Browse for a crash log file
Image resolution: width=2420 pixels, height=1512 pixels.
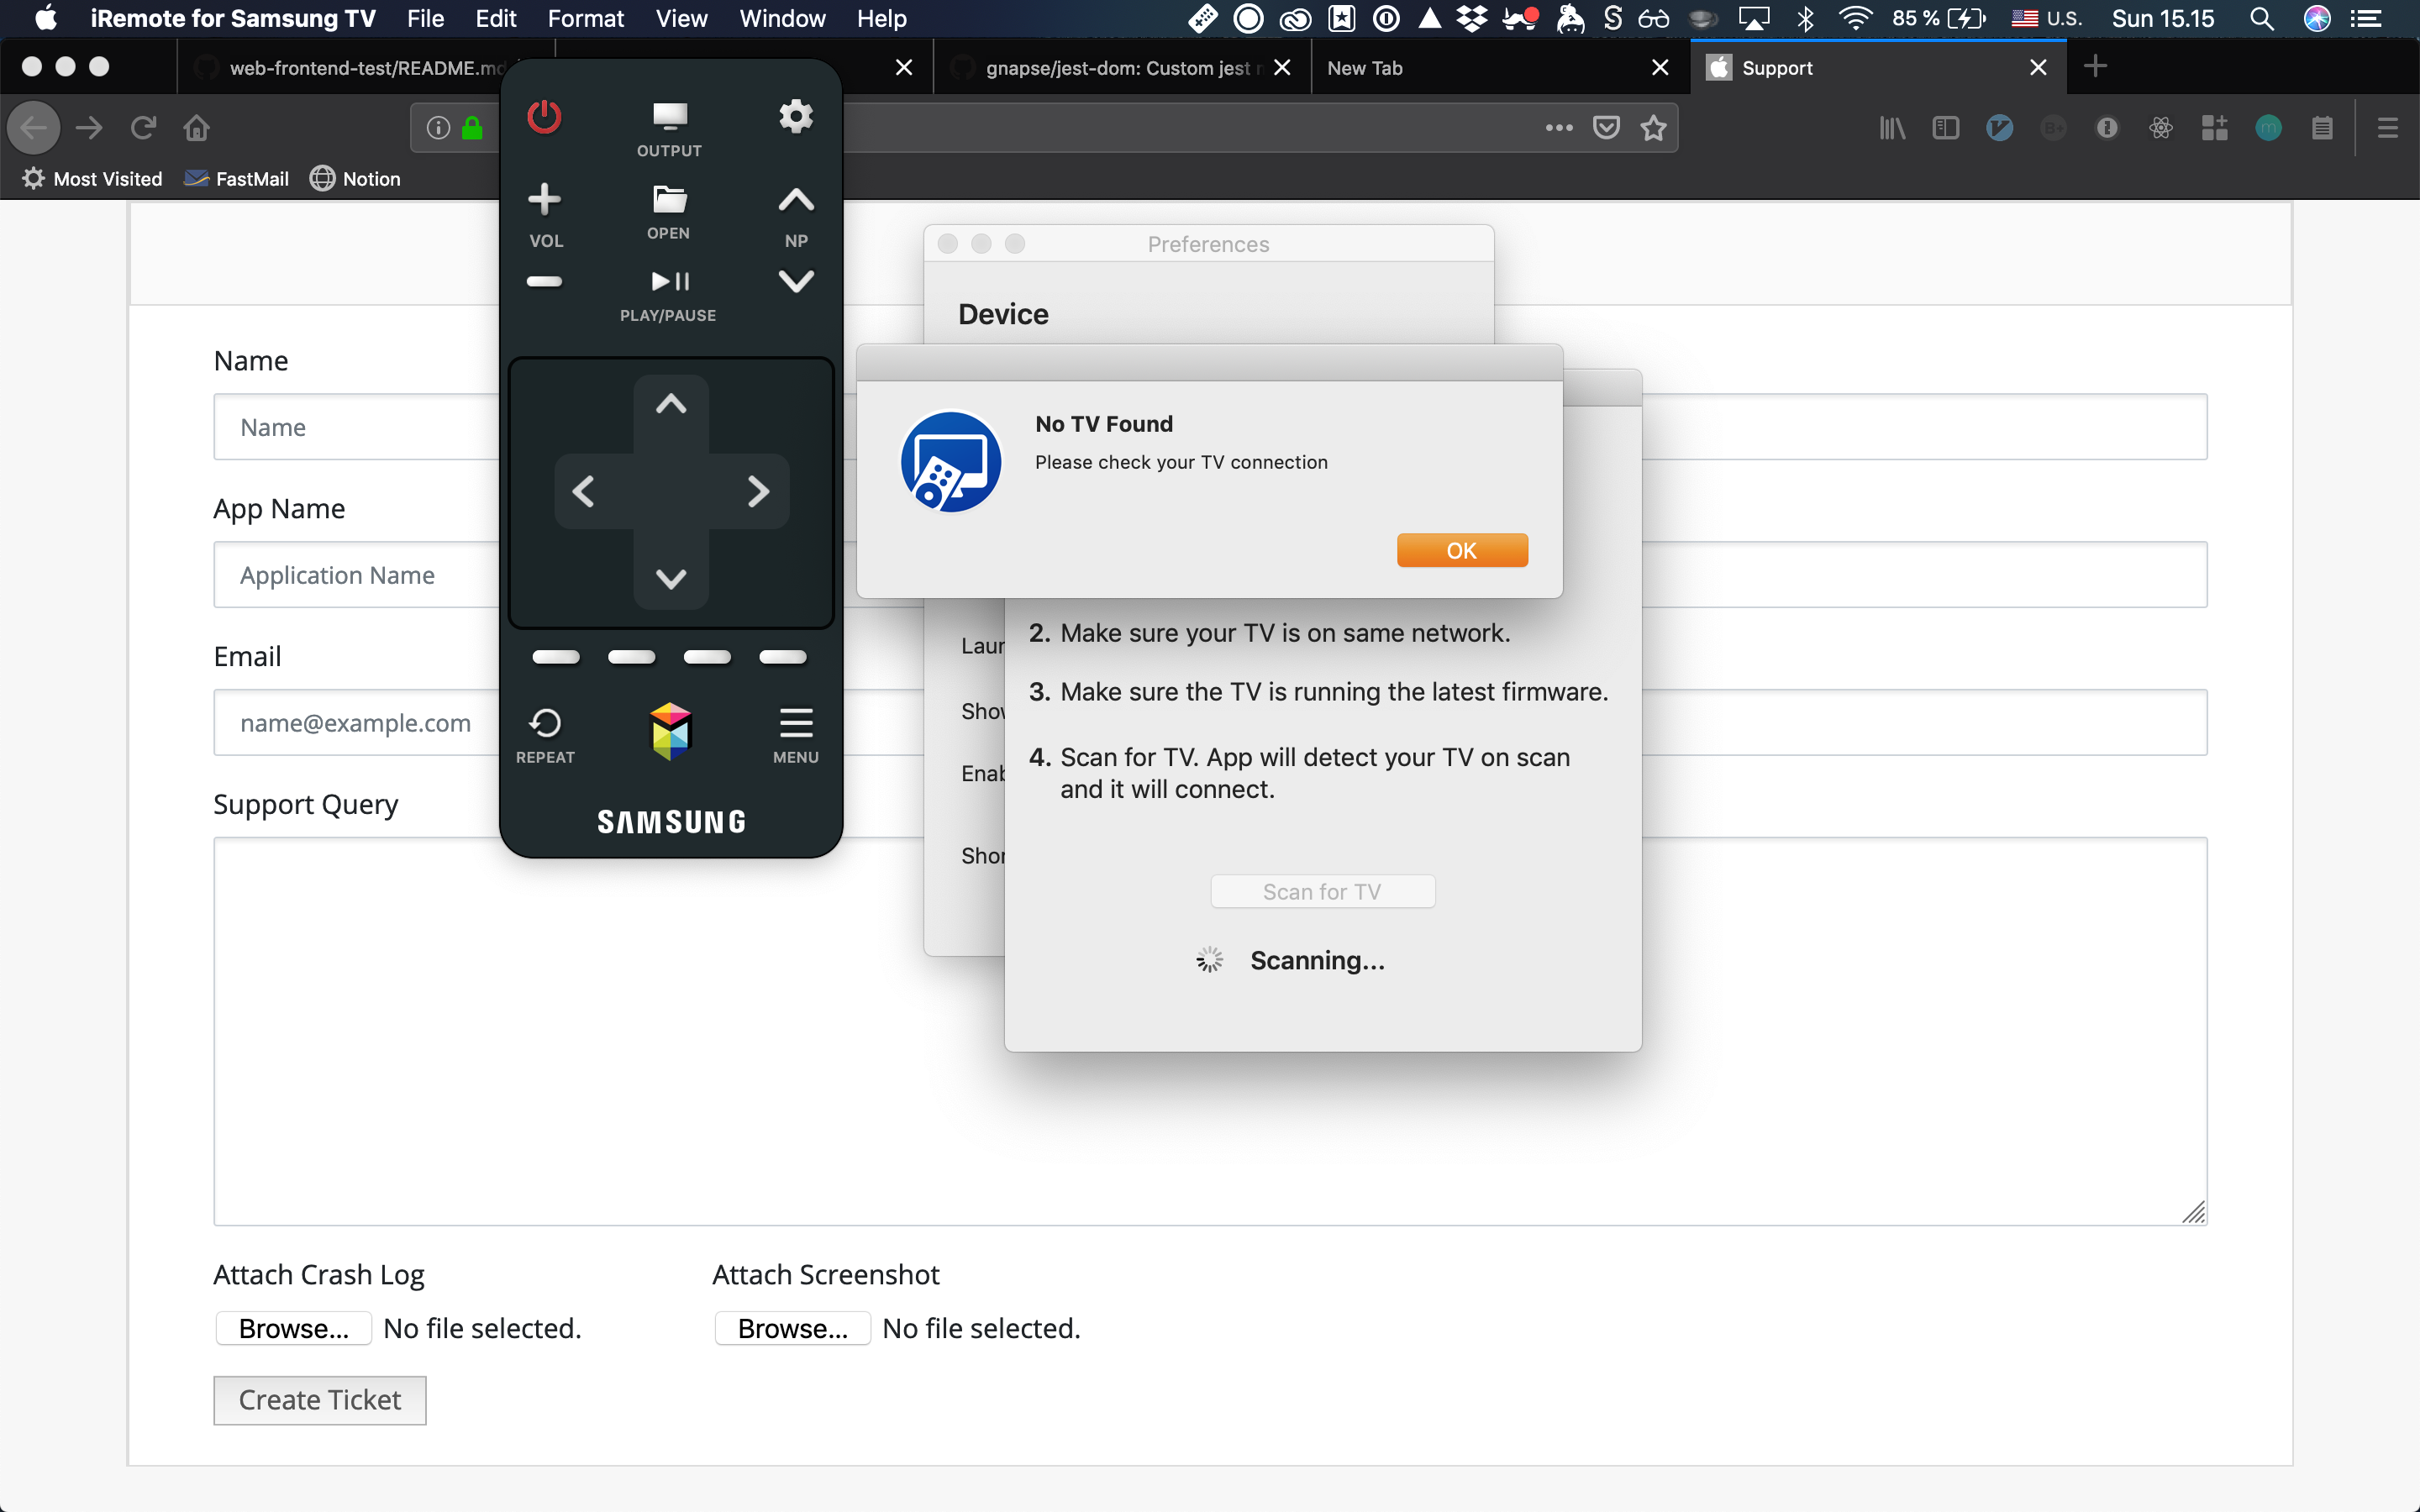coord(294,1328)
